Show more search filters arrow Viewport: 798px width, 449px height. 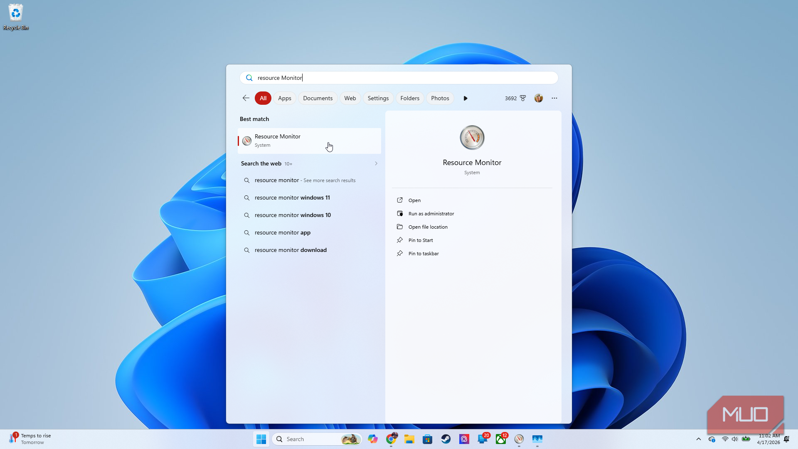(x=465, y=98)
